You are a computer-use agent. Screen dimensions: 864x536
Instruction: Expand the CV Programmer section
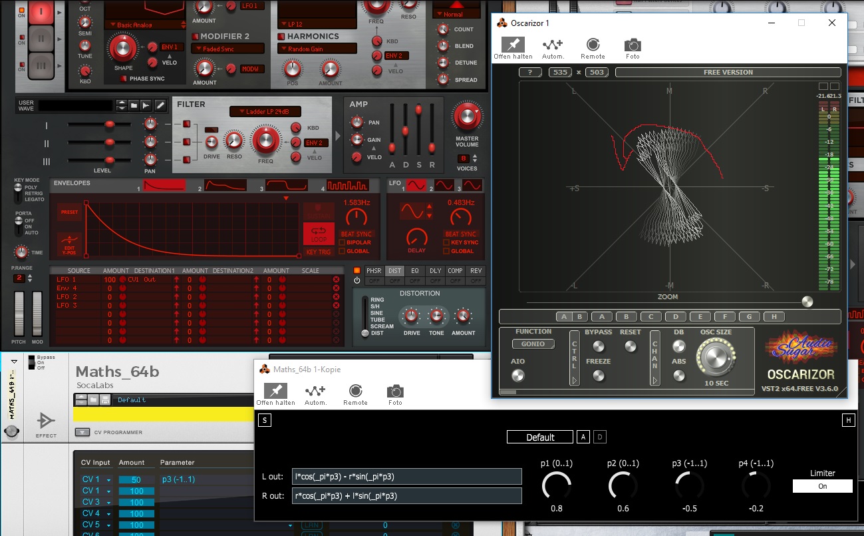[x=82, y=432]
